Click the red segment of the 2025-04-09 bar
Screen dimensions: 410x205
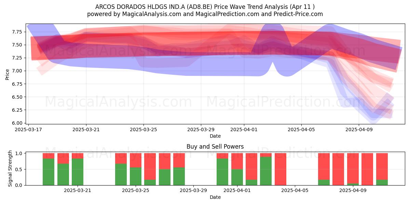[353, 168]
